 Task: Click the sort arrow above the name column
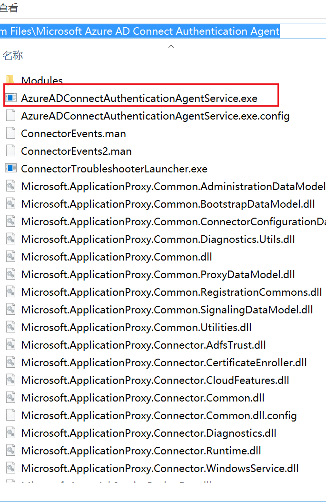tap(171, 46)
